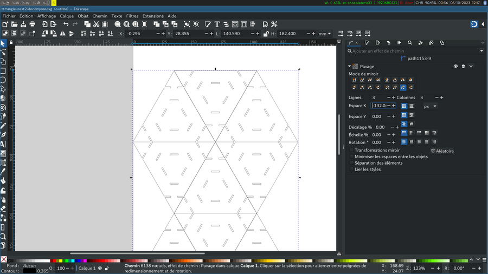
Task: Pick the red swatch in palette
Action: [x=53, y=260]
